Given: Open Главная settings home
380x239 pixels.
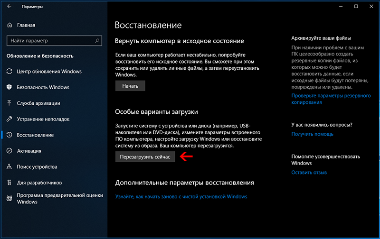Looking at the screenshot, I should [x=26, y=25].
